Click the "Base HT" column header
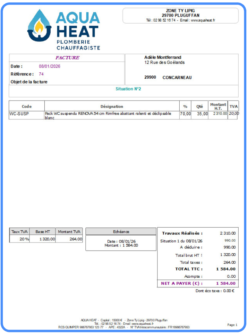This screenshot has width=247, height=333. click(43, 232)
